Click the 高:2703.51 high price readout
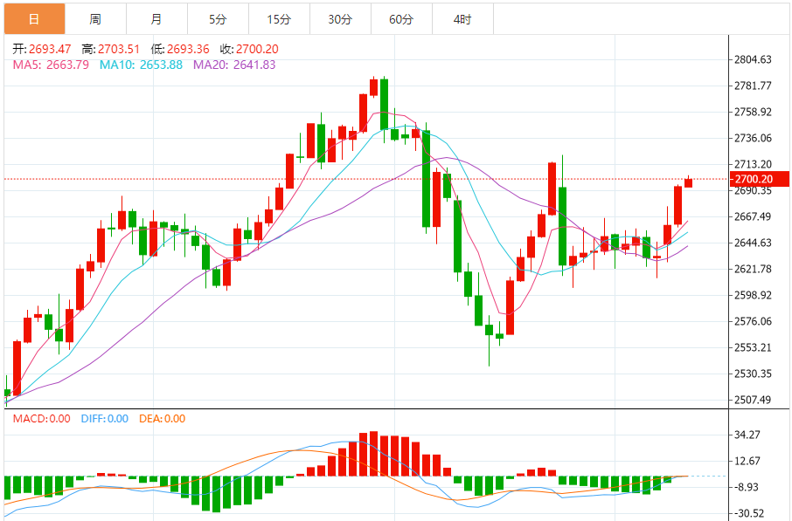Image resolution: width=792 pixels, height=521 pixels. (111, 49)
